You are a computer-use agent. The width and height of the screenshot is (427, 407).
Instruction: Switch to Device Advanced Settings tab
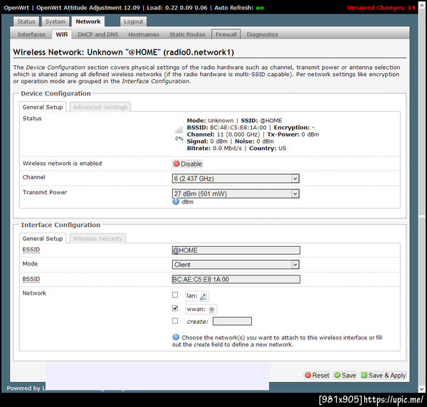point(100,107)
